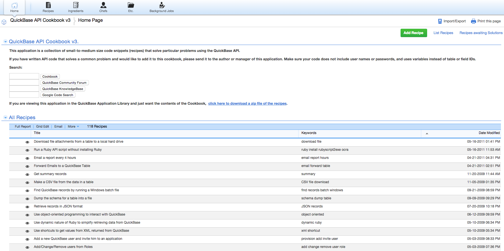View the Get summary records eye icon
Screen dimensions: 504x251
point(27,174)
